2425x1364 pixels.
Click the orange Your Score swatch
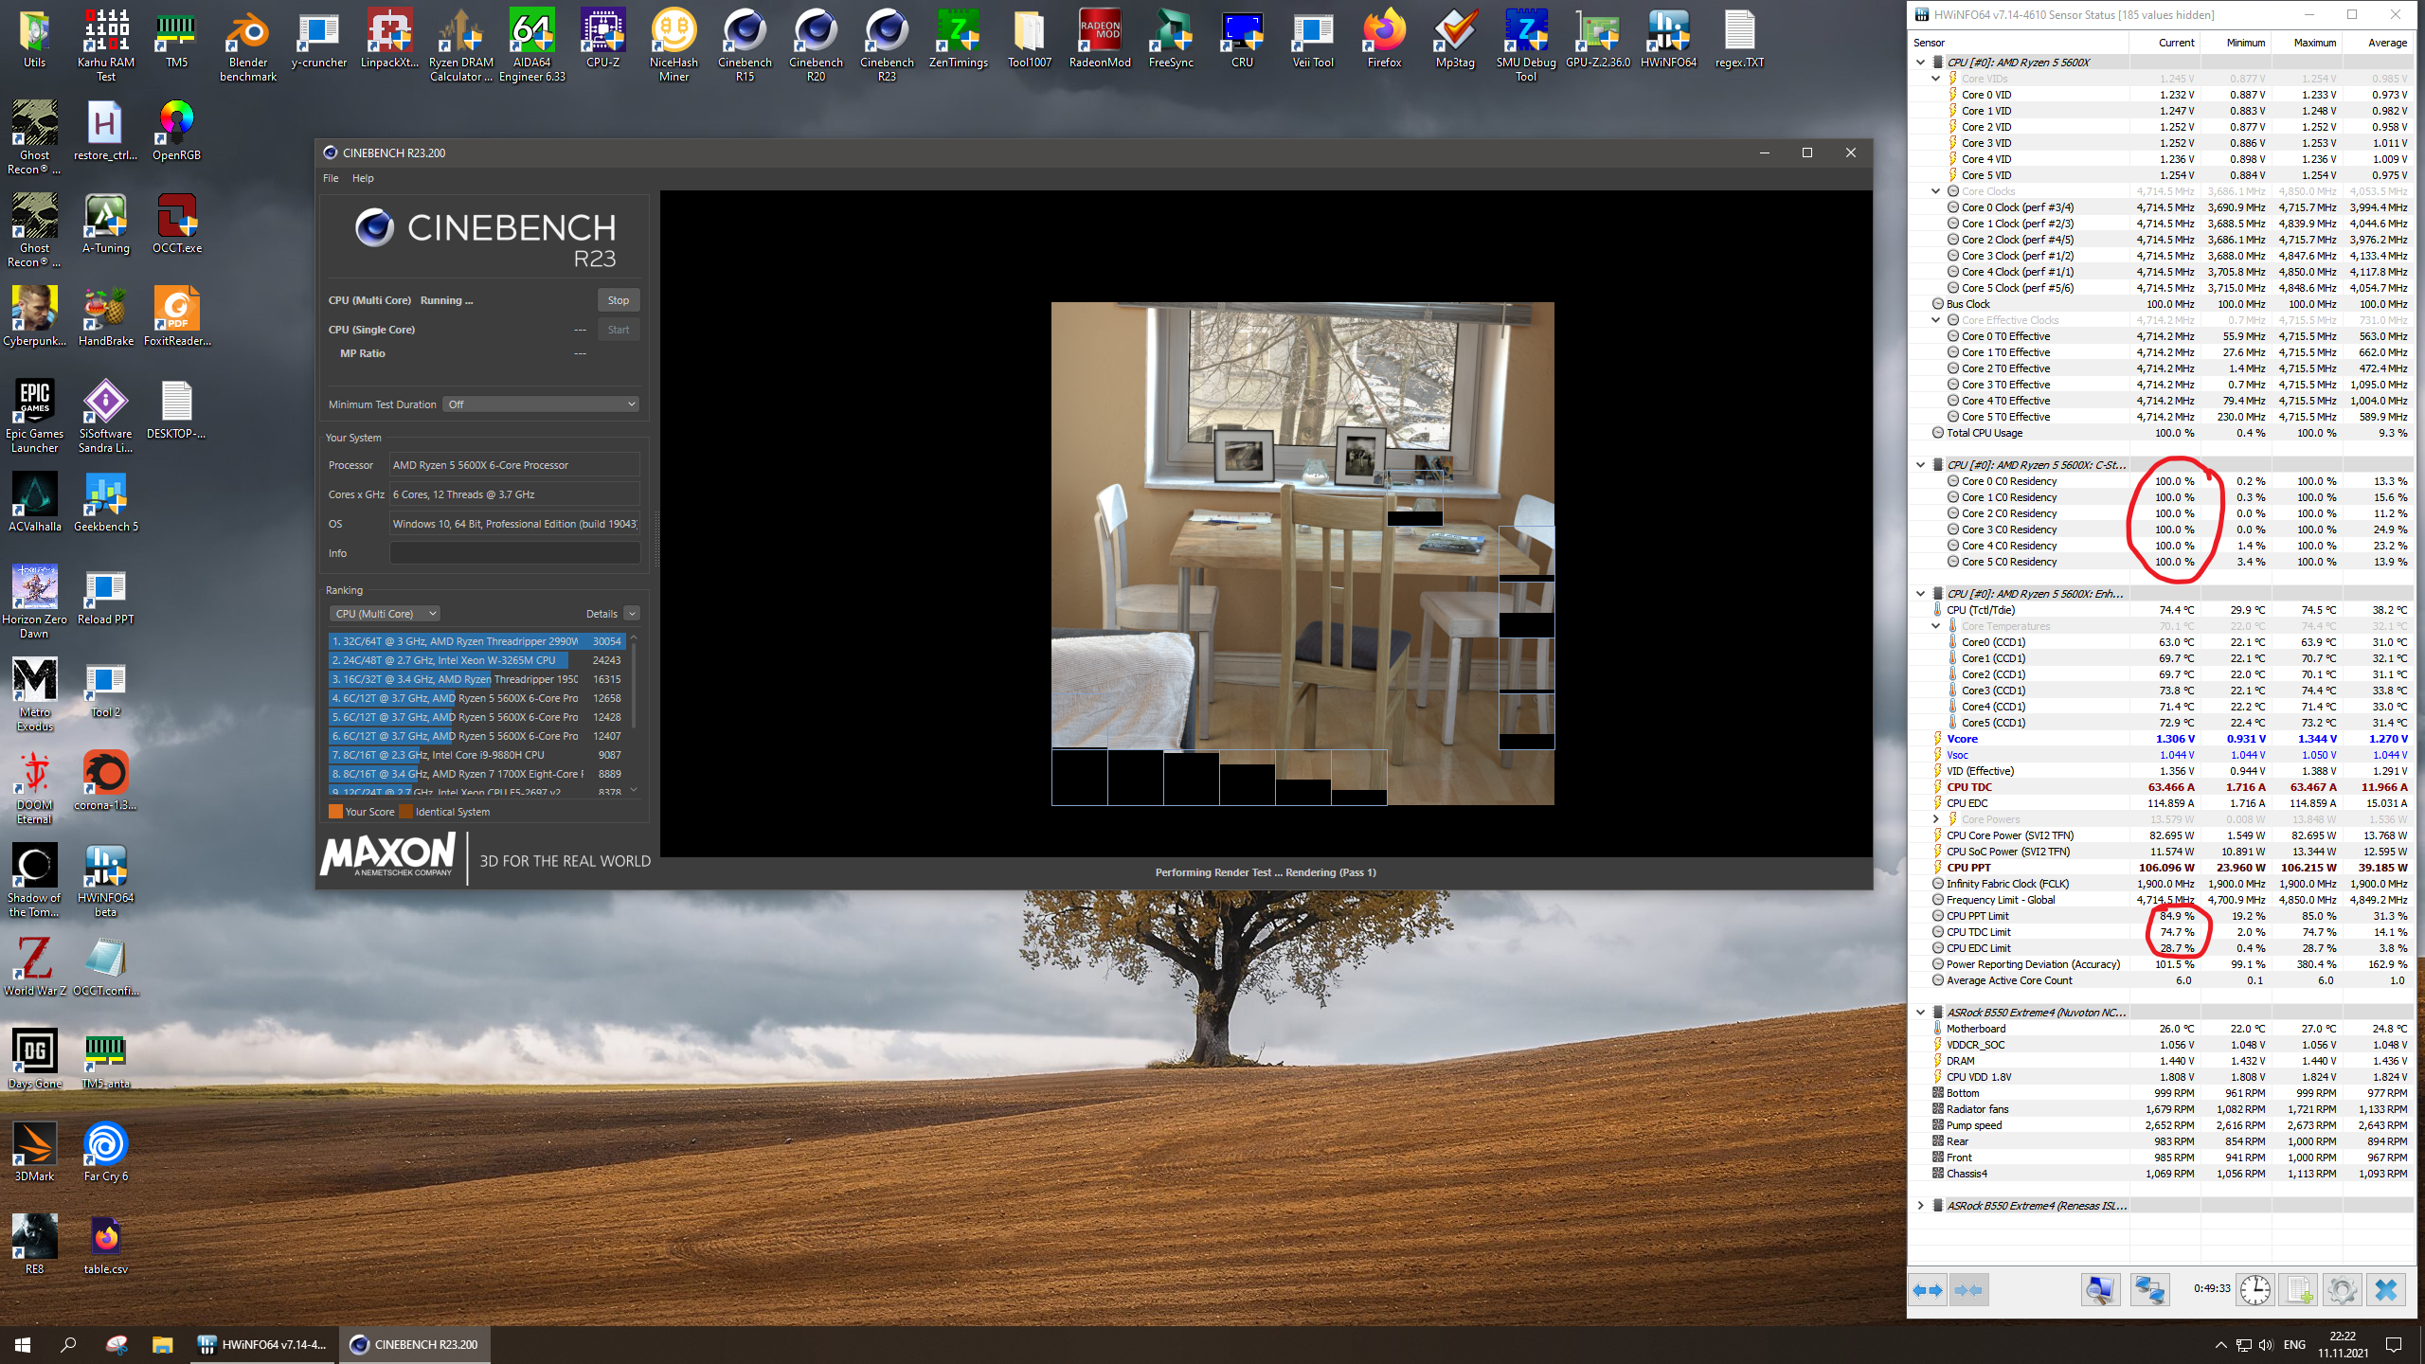[335, 812]
